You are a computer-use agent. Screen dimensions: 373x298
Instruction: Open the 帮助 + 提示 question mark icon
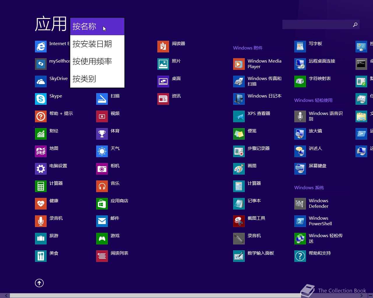(x=41, y=116)
